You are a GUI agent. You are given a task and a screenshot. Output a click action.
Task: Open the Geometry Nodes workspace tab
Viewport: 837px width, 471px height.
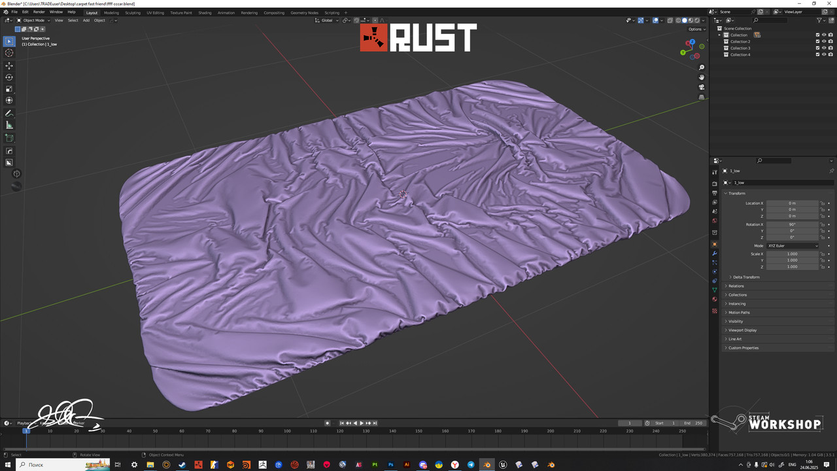tap(304, 12)
